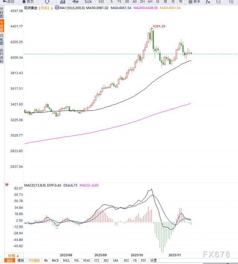This screenshot has width=238, height=264.
Task: Click the zoom in magnifier icon
Action: (231, 1)
